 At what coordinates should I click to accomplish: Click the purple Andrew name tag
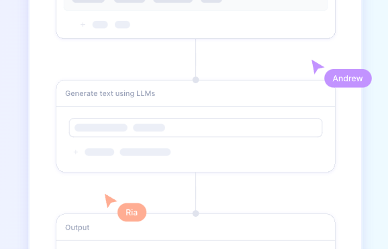pos(348,79)
